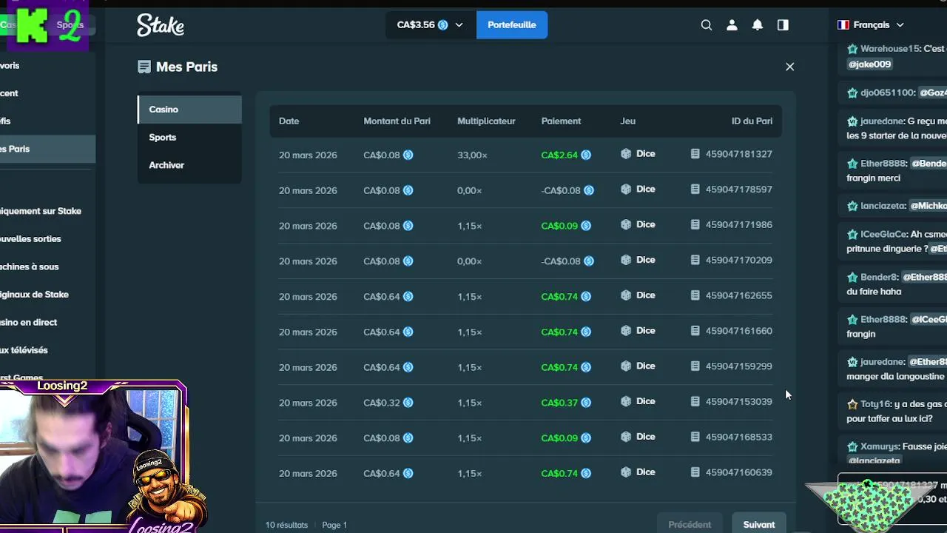Viewport: 947px width, 533px height.
Task: Click Bender8 username in chat
Action: click(x=879, y=278)
